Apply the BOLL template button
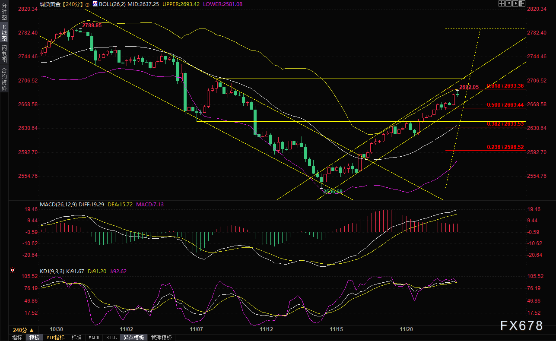The width and height of the screenshot is (556, 341). point(111,338)
